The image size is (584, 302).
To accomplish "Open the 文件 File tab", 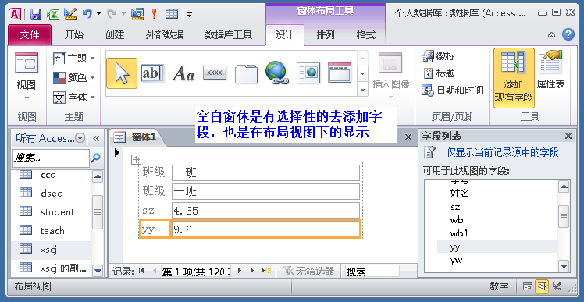I will (30, 35).
